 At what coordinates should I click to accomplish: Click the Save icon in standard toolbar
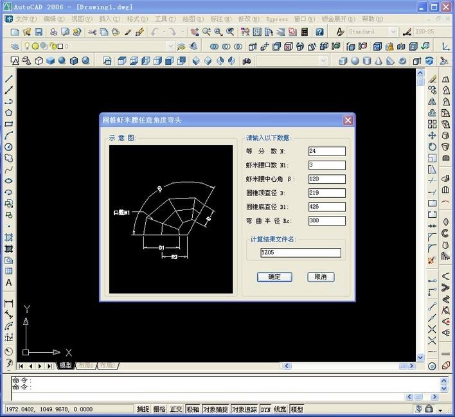click(39, 31)
